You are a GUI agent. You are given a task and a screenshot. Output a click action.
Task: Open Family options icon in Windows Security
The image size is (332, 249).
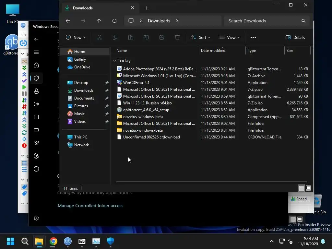click(36, 156)
